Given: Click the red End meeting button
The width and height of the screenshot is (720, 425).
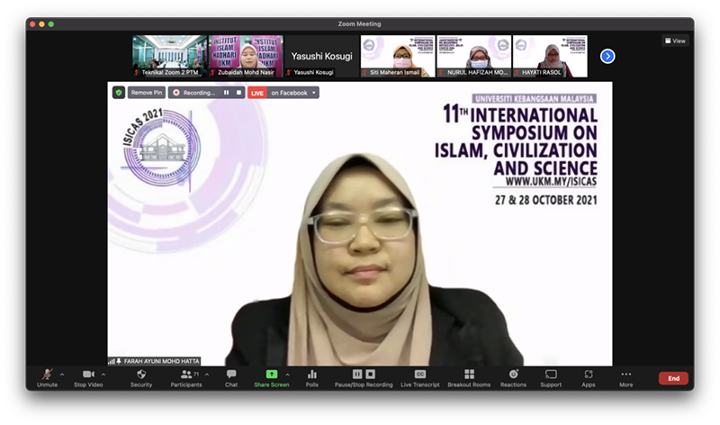Looking at the screenshot, I should (673, 378).
